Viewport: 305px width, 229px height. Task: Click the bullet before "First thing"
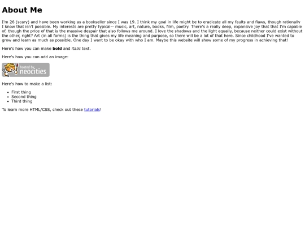8,93
